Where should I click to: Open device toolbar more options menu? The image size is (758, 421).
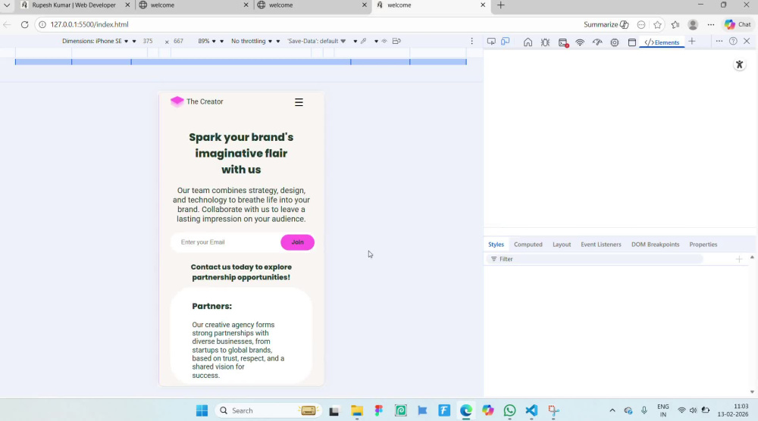[471, 41]
